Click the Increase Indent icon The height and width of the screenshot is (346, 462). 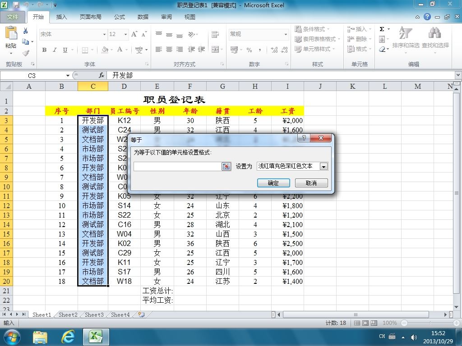click(x=202, y=50)
